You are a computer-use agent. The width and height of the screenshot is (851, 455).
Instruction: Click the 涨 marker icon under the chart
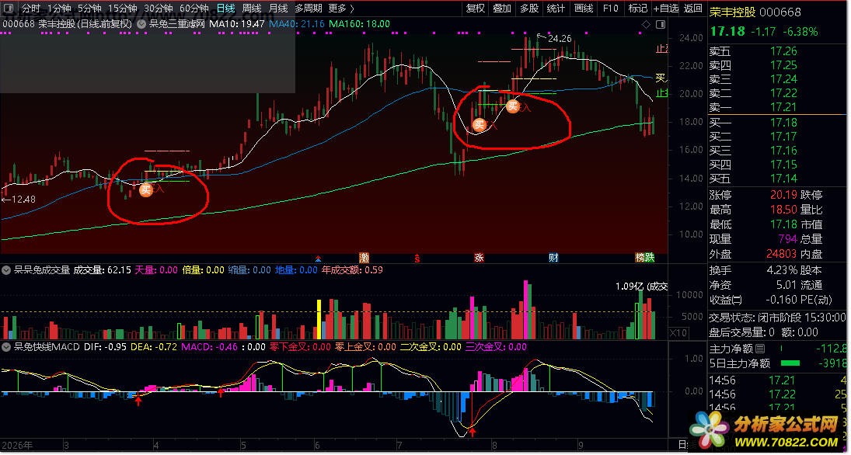[x=479, y=258]
